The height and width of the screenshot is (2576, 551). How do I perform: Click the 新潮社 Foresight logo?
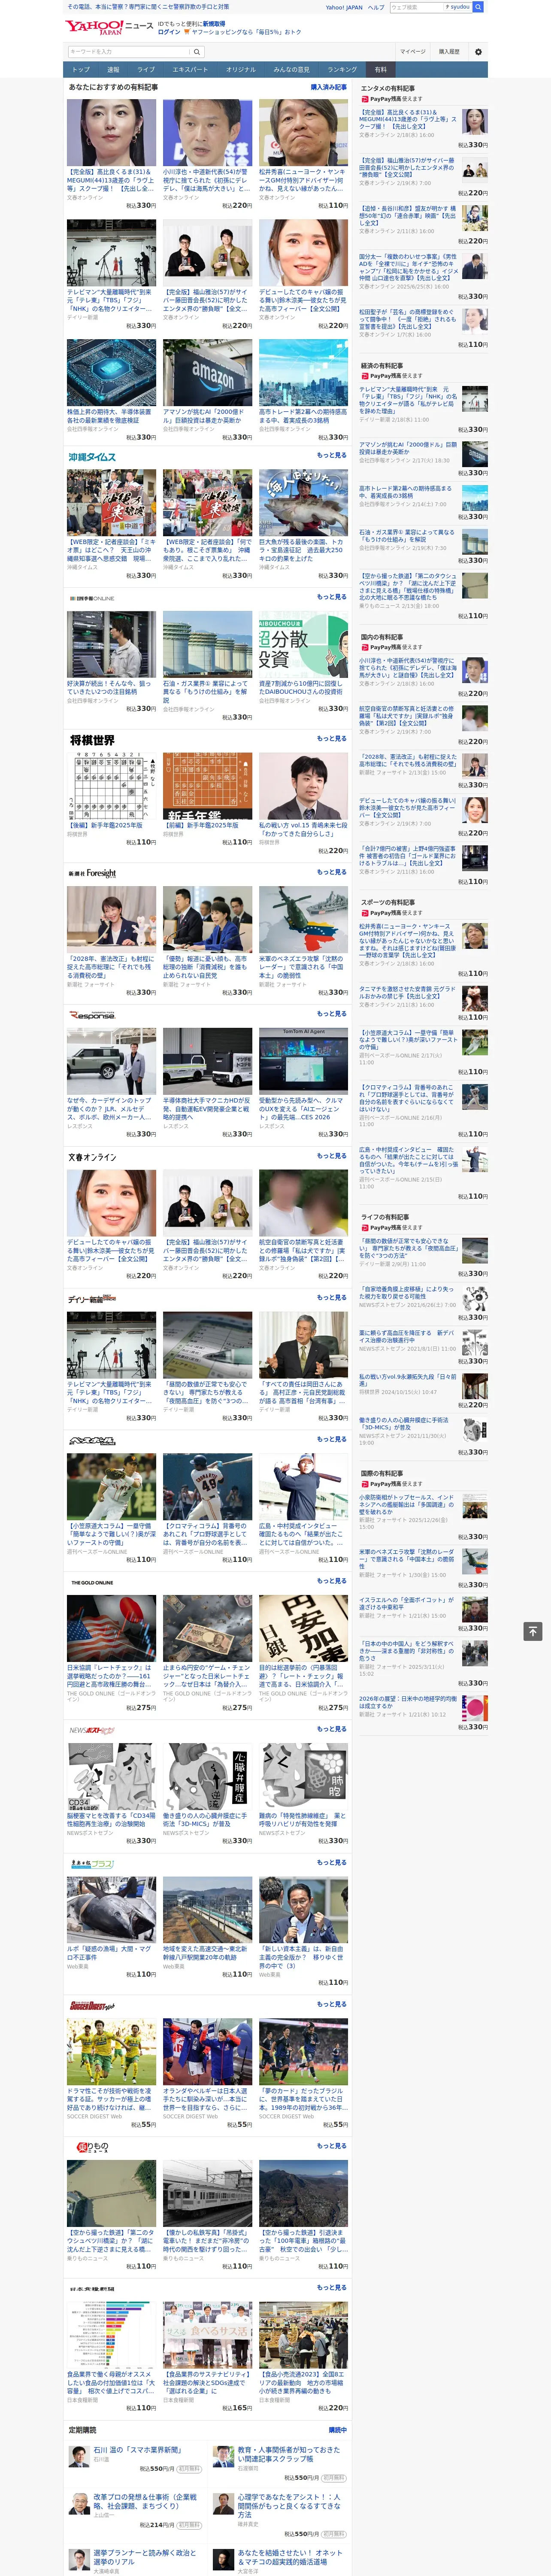(92, 873)
